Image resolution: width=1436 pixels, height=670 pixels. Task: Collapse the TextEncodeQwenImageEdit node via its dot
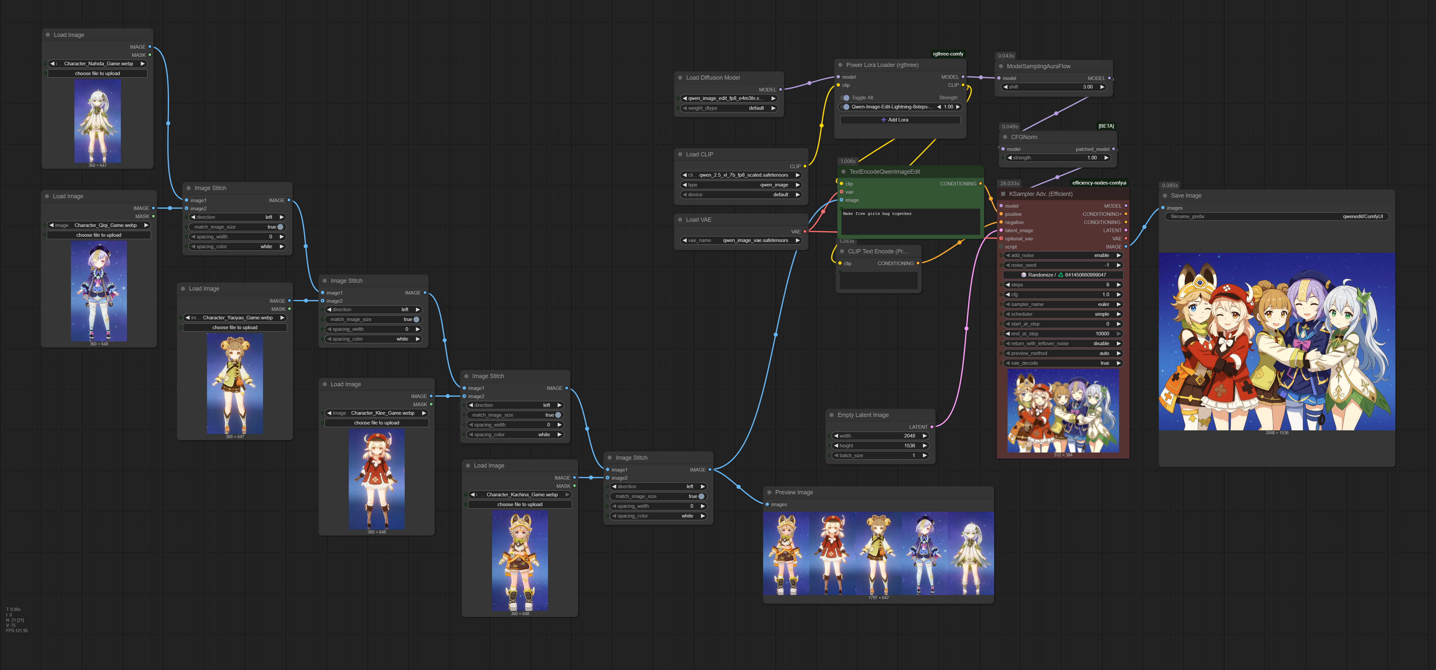(x=843, y=172)
